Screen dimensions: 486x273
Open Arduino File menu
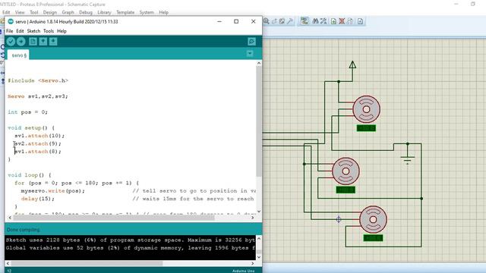[x=10, y=31]
